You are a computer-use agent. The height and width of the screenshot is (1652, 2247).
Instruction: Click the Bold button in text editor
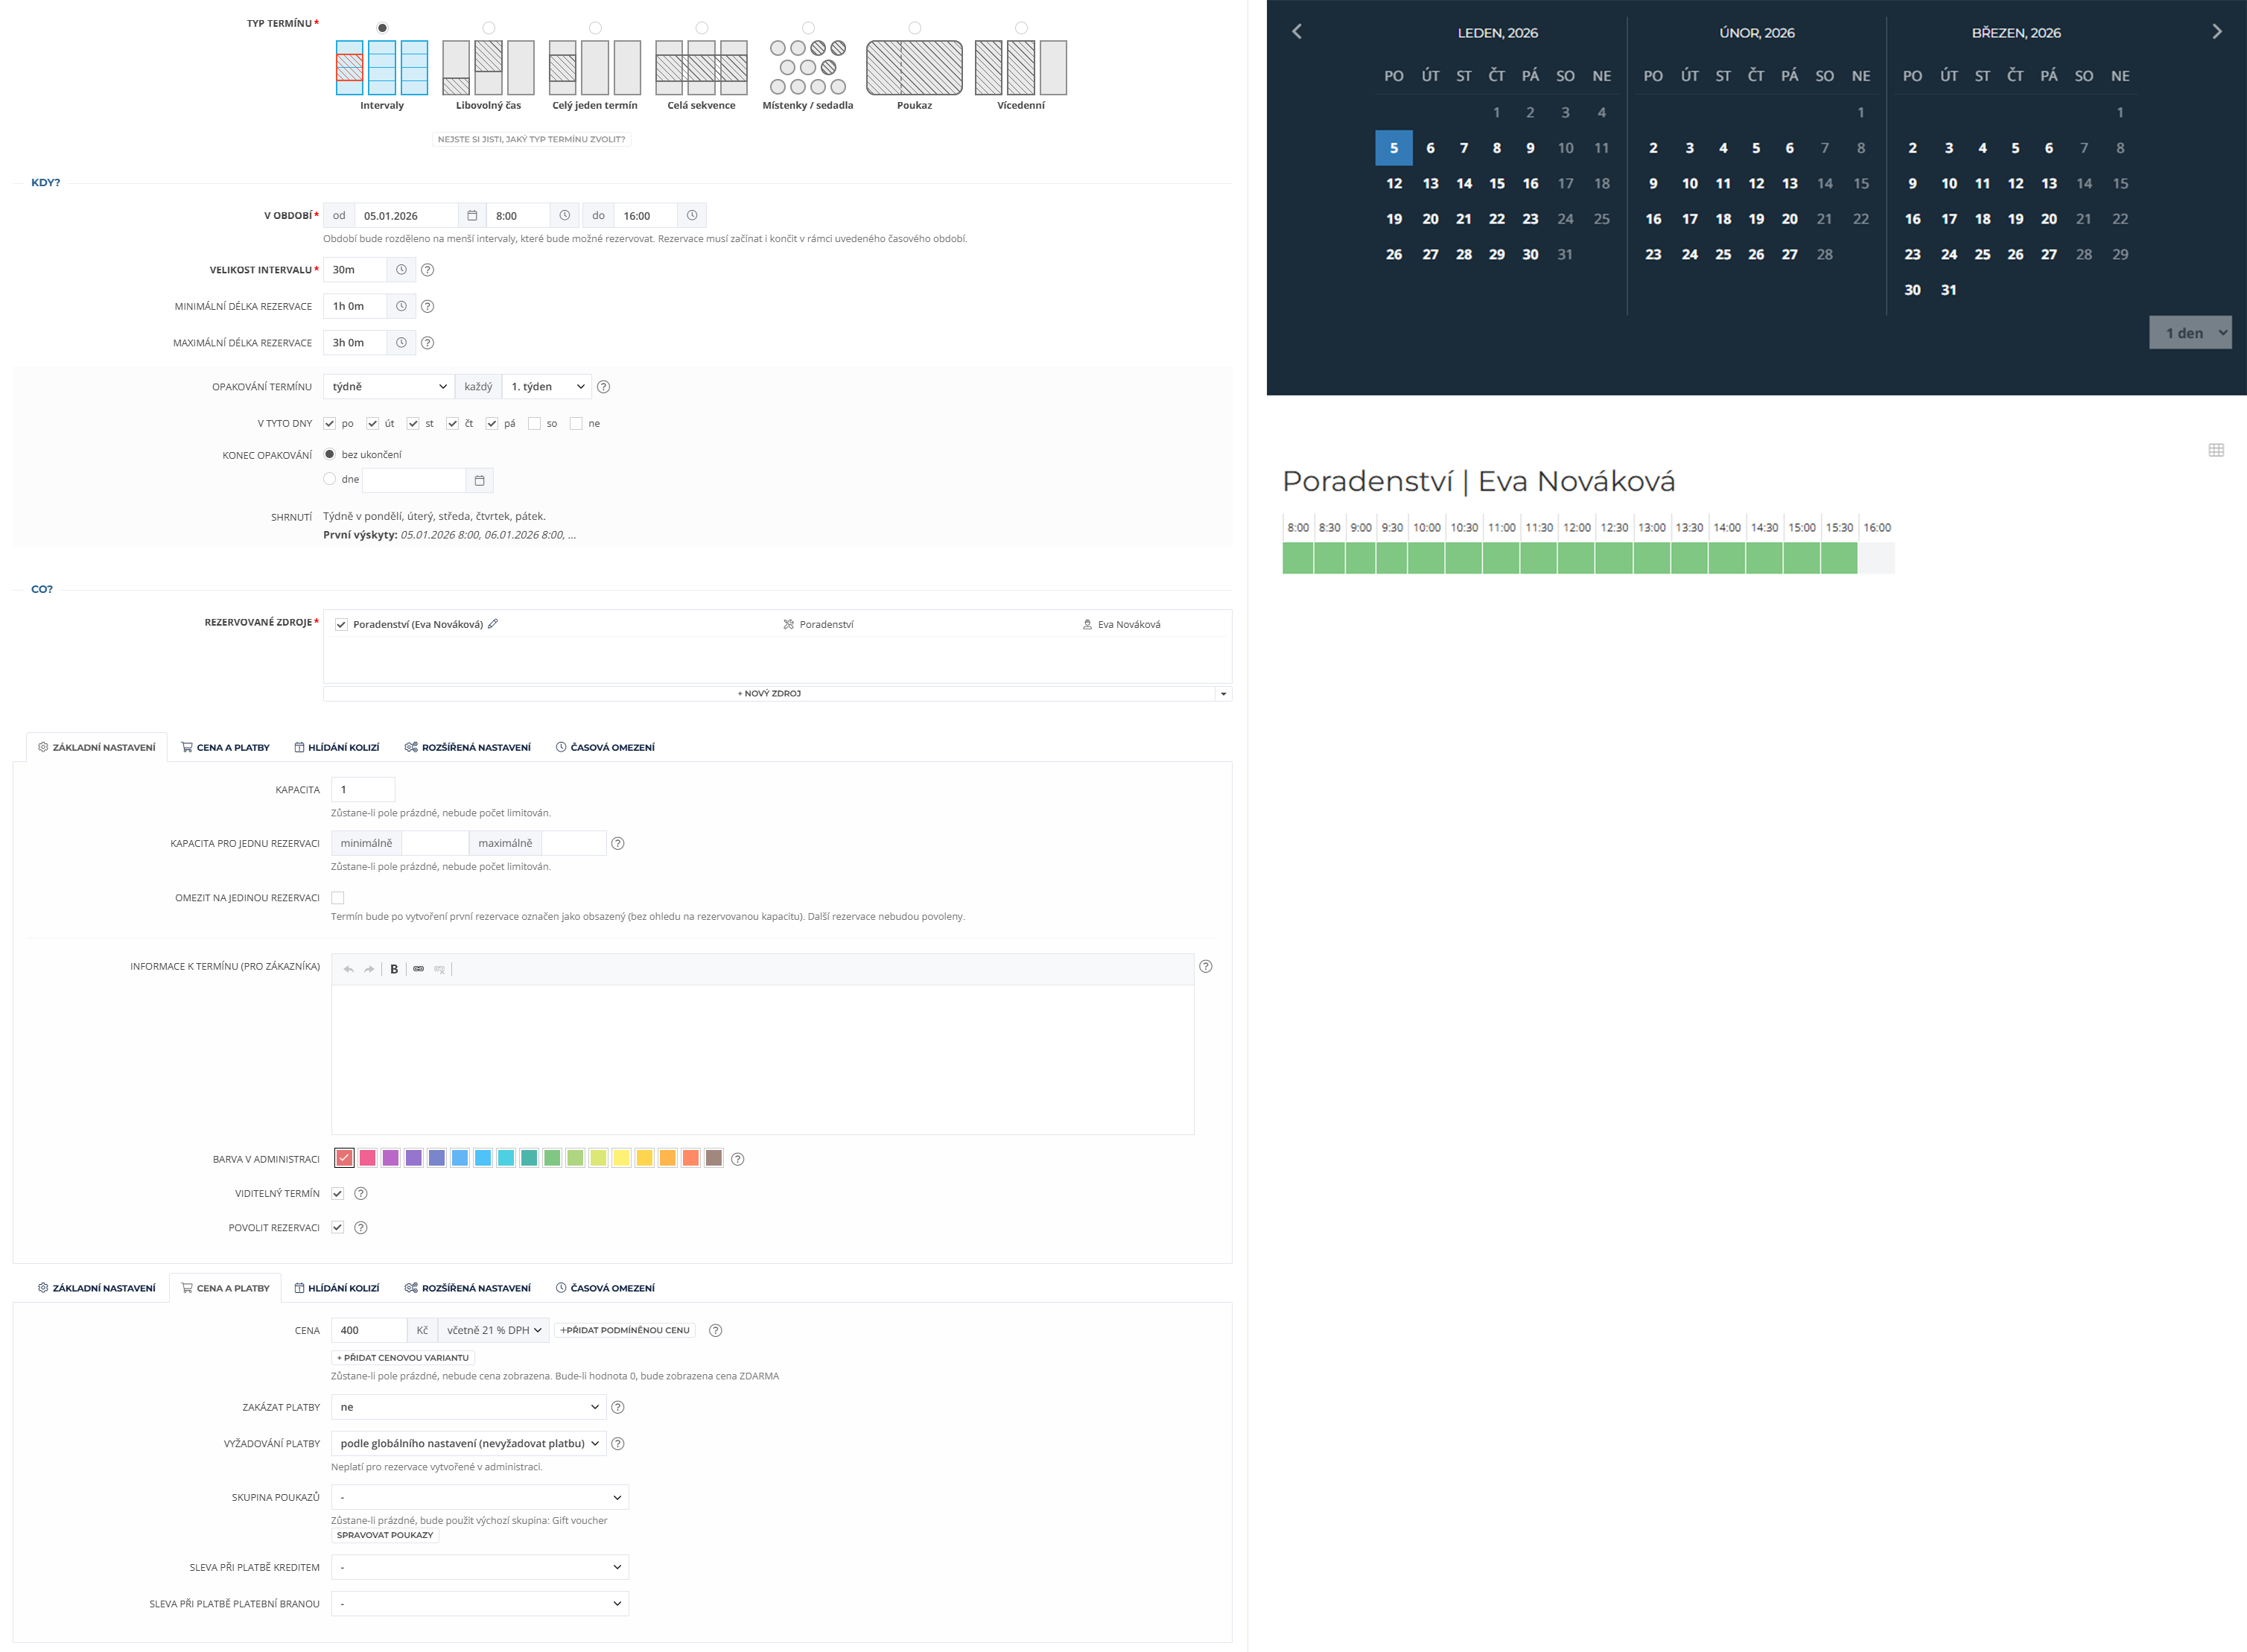point(394,969)
